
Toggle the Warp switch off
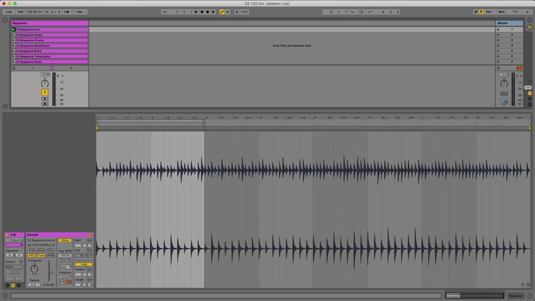(65, 240)
